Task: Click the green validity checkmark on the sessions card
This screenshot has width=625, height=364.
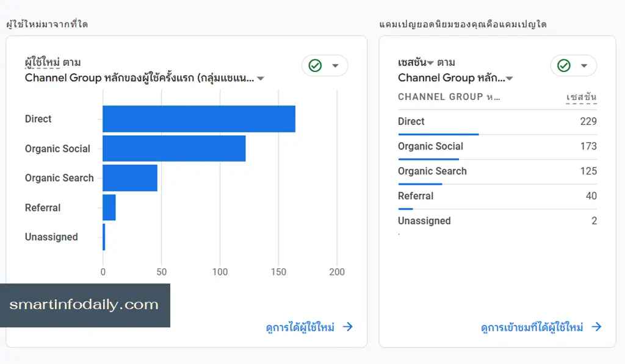Action: point(563,65)
